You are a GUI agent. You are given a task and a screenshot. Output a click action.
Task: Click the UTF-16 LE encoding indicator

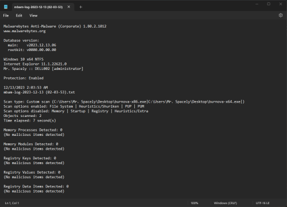(262, 203)
